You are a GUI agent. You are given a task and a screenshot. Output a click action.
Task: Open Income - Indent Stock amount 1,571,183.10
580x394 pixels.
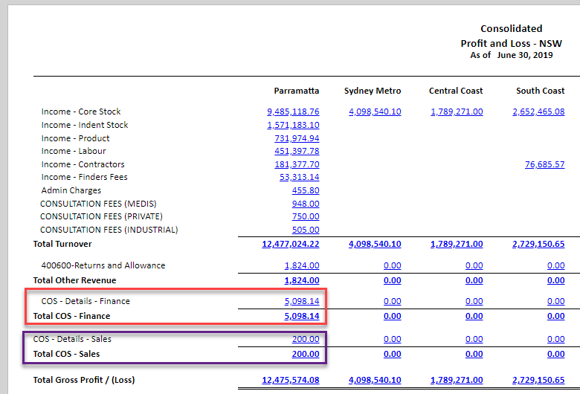coord(293,125)
